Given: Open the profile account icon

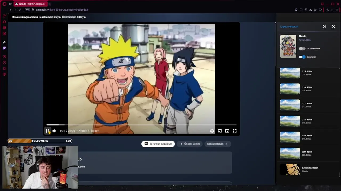Looking at the screenshot, I should coord(327,10).
